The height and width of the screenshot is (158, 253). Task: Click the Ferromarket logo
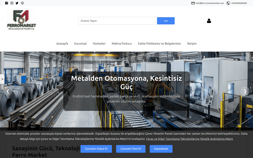pyautogui.click(x=22, y=20)
